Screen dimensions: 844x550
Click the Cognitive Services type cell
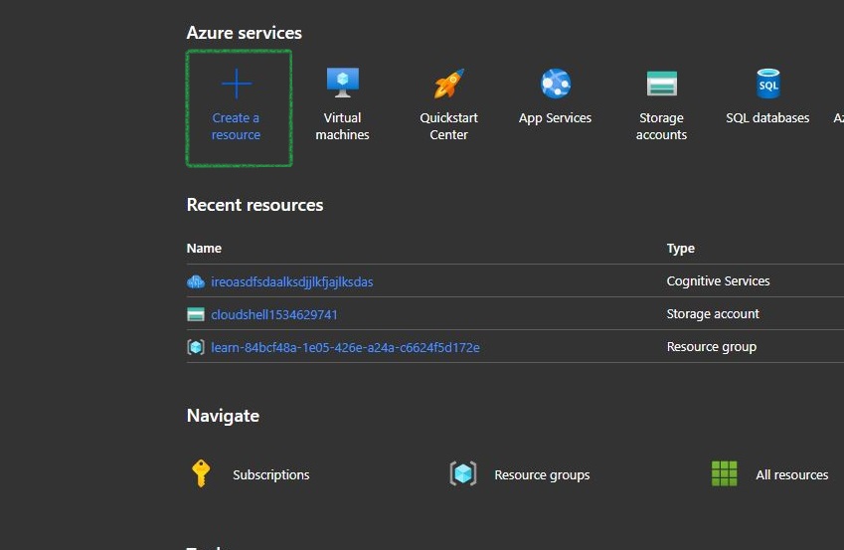tap(718, 281)
